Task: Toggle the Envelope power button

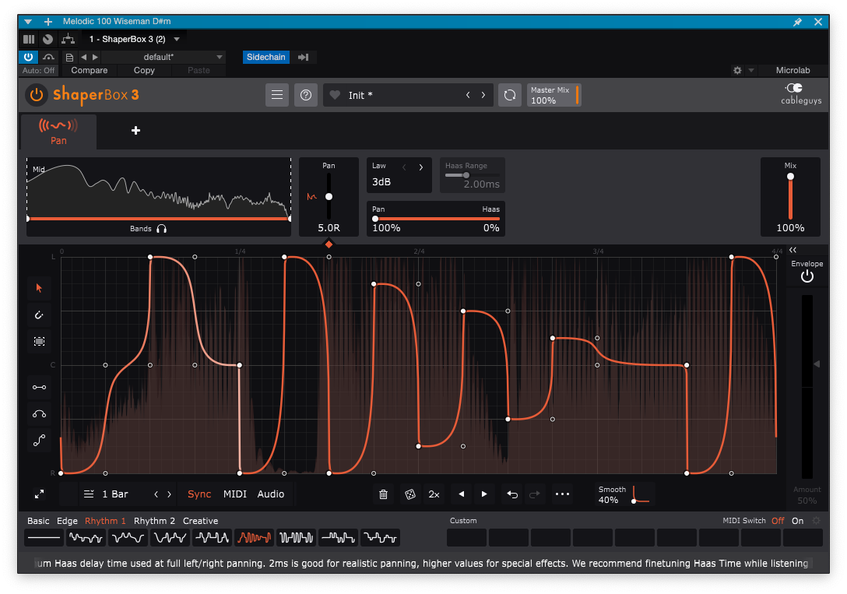Action: [807, 276]
